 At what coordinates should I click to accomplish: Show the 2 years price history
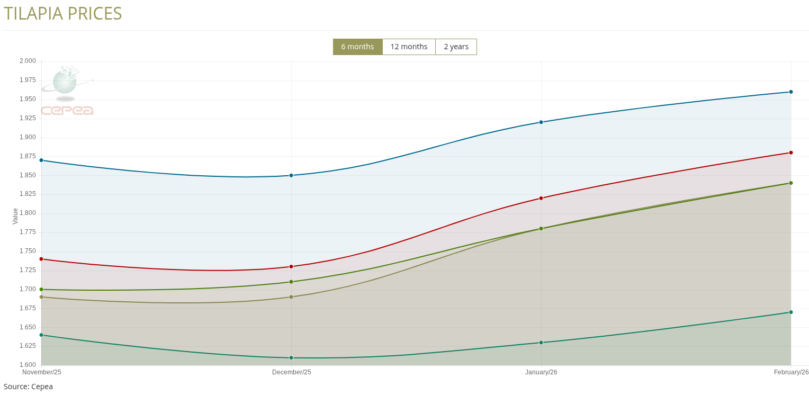[x=456, y=47]
